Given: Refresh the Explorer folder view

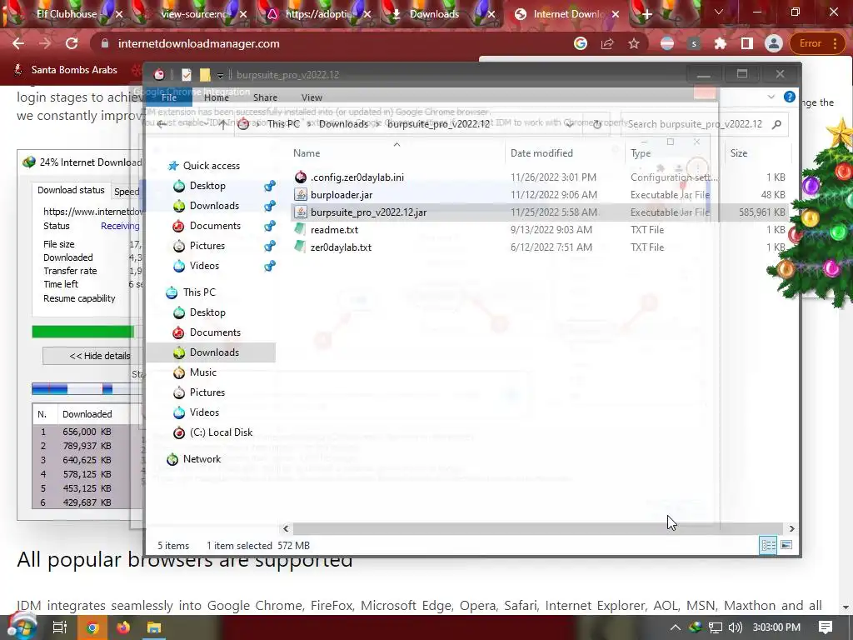Looking at the screenshot, I should pyautogui.click(x=596, y=124).
